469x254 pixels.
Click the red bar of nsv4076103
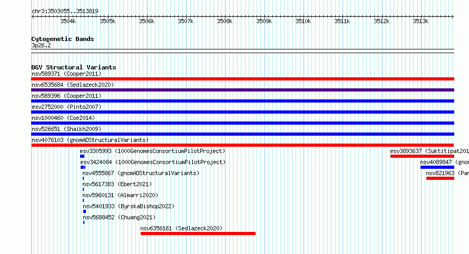click(242, 145)
